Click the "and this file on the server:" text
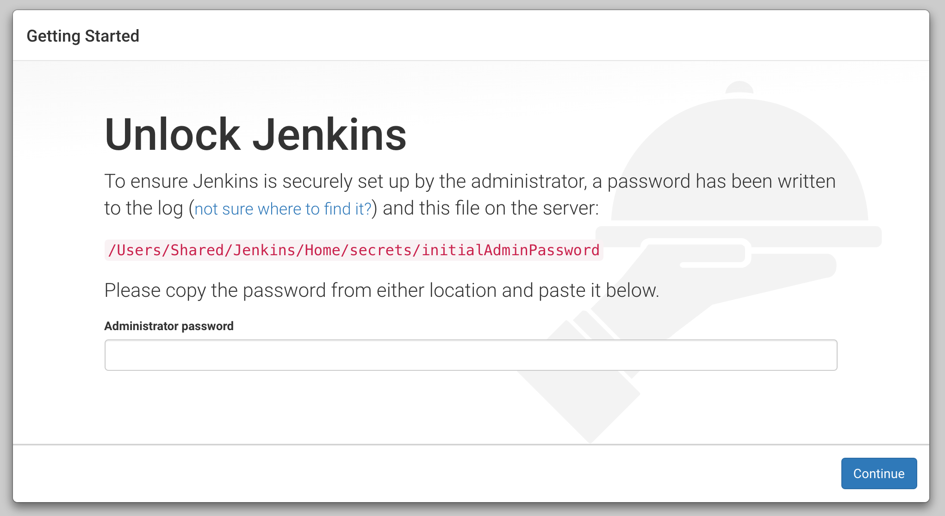The image size is (945, 516). (490, 208)
